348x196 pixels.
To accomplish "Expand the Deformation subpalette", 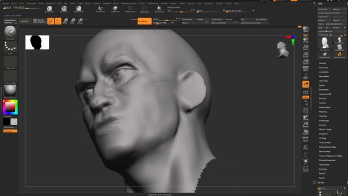I will 325,107.
